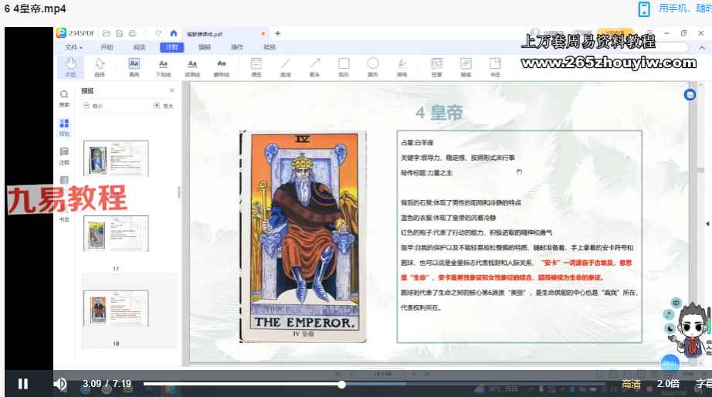Viewport: 712px width, 397px height.
Task: Switch to the 阅读 ribbon tab
Action: pos(139,47)
